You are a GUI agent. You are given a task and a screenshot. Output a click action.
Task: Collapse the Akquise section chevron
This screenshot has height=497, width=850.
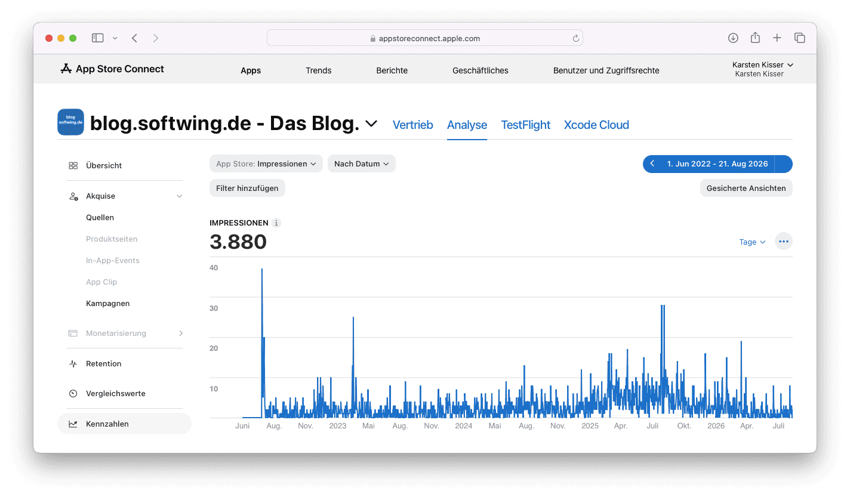179,196
